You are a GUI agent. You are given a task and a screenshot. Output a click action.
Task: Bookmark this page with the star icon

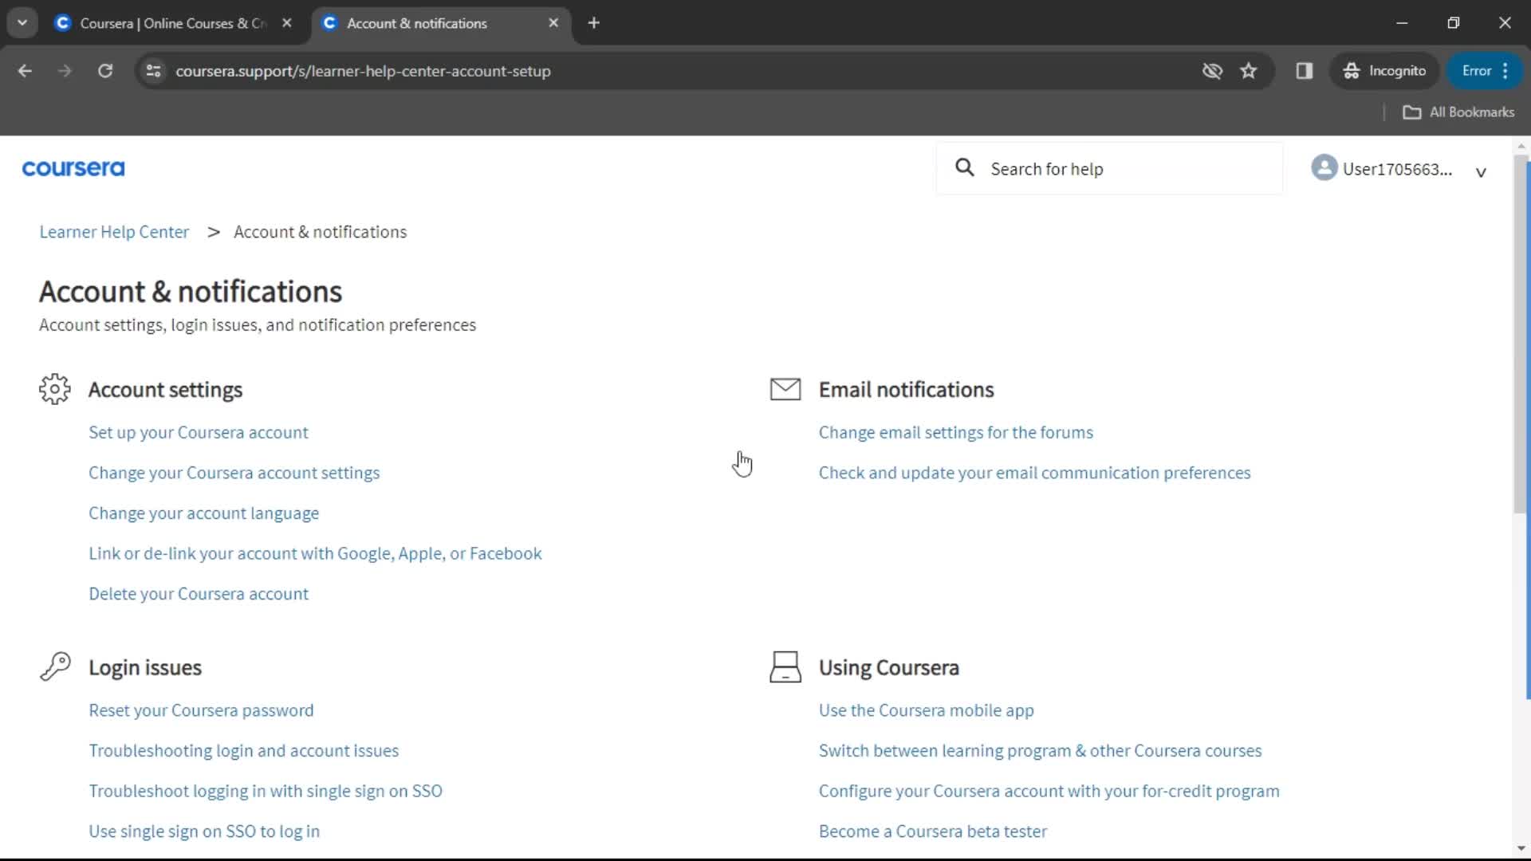pos(1249,71)
